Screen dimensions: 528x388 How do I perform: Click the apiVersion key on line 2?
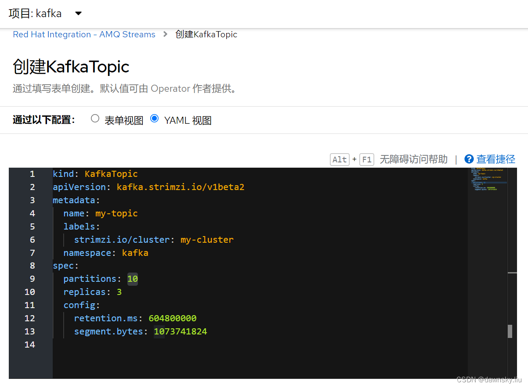point(79,187)
